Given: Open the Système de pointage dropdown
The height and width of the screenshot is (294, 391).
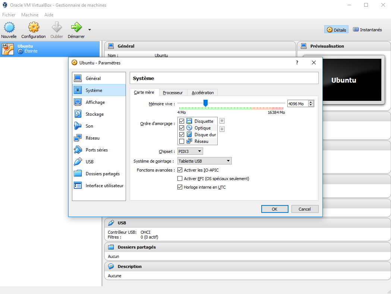Looking at the screenshot, I should tap(204, 161).
